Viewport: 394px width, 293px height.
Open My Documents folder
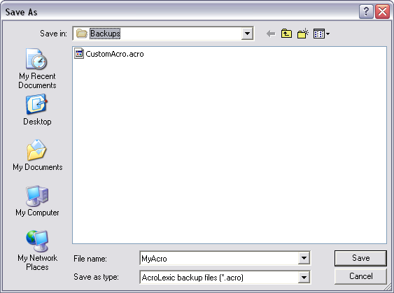pyautogui.click(x=37, y=155)
